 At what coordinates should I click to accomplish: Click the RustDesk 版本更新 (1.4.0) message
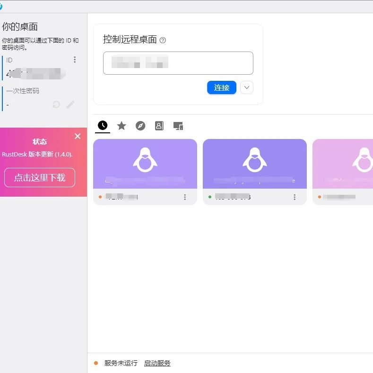point(37,154)
